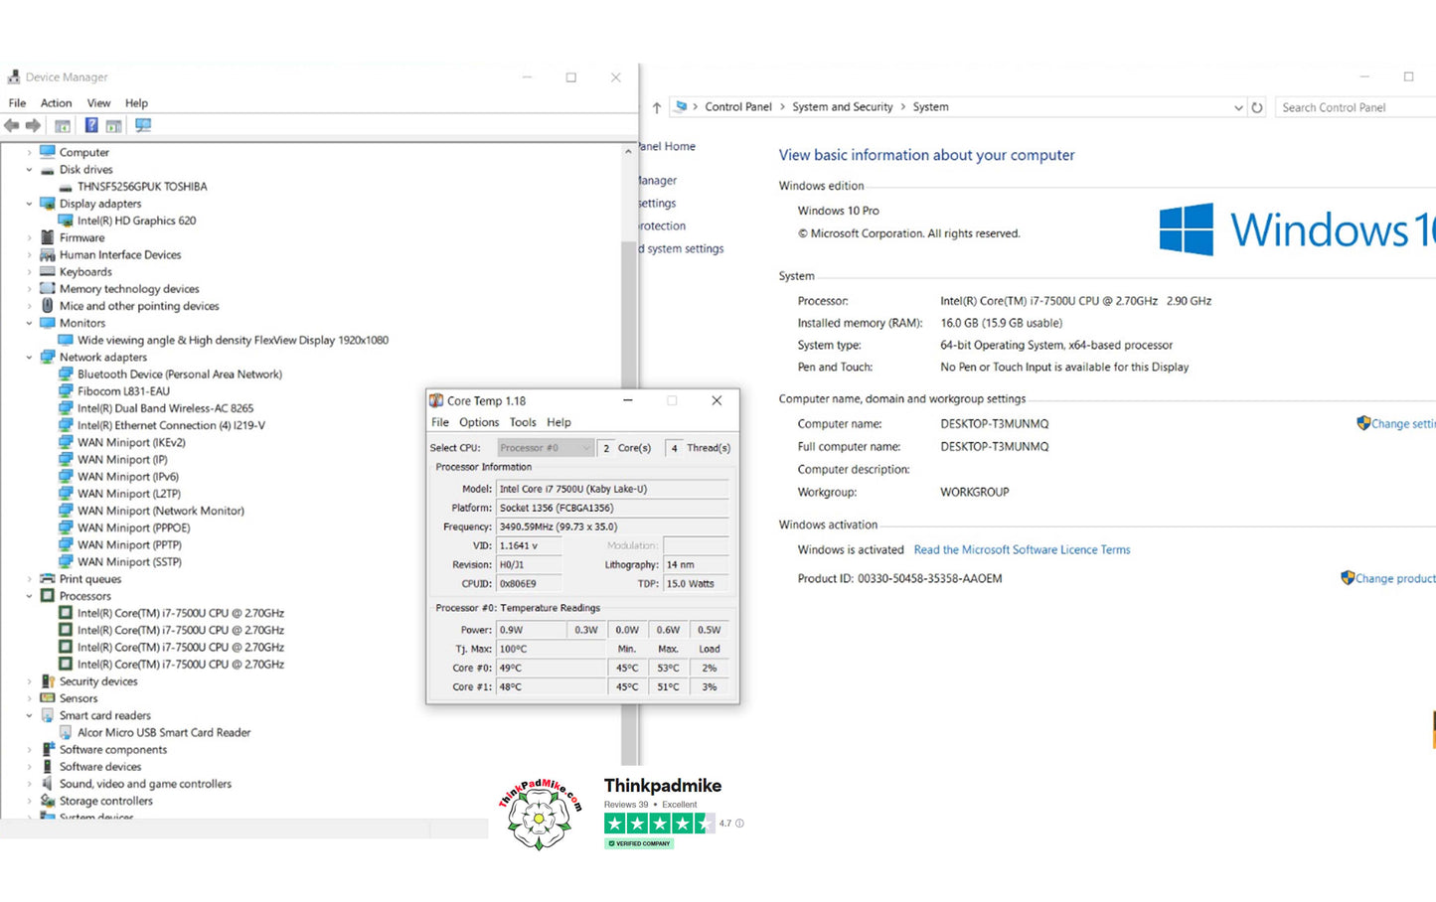Screen dimensions: 1436x902
Task: Expand the Computer node
Action: (29, 153)
